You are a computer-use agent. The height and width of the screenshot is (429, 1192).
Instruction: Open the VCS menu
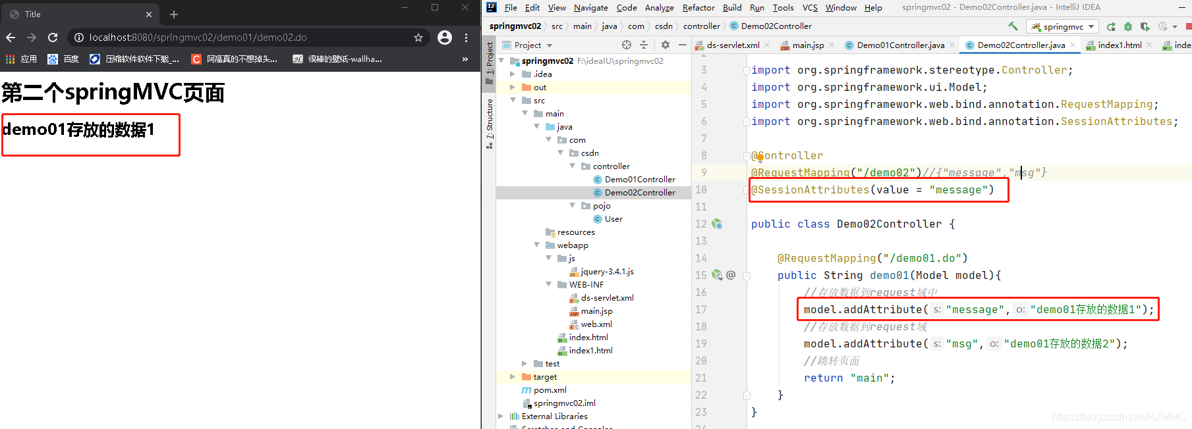pos(810,7)
